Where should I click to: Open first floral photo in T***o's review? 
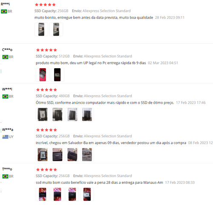[x=43, y=194]
